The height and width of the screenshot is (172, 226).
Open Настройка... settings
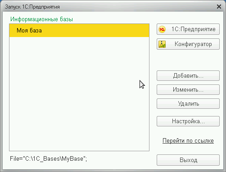(188, 121)
